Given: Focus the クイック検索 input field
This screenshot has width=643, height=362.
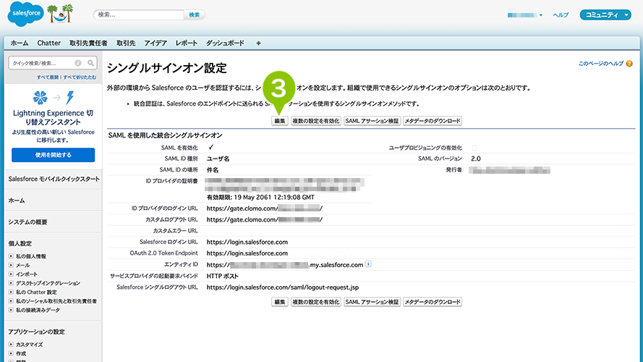Looking at the screenshot, I should click(x=41, y=63).
